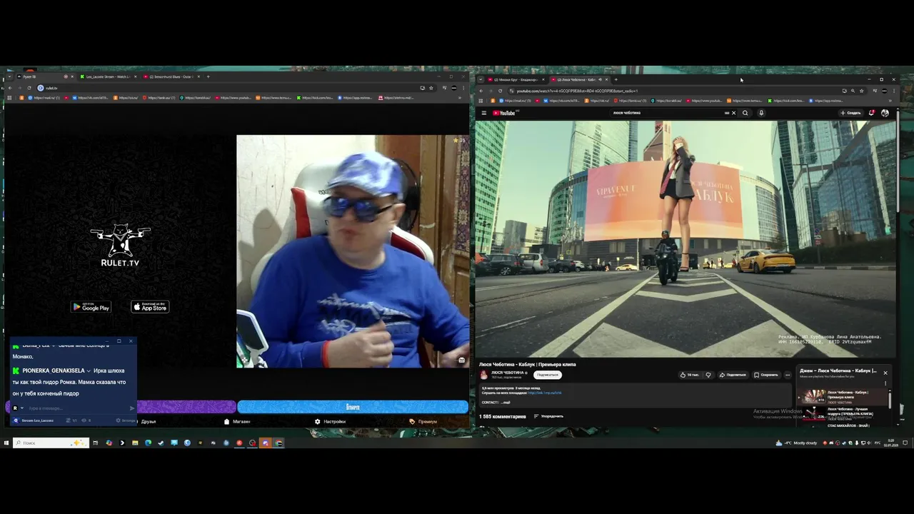The height and width of the screenshot is (514, 914).
Task: Expand PIONERKA_GENAKISELA username dropdown
Action: [89, 371]
